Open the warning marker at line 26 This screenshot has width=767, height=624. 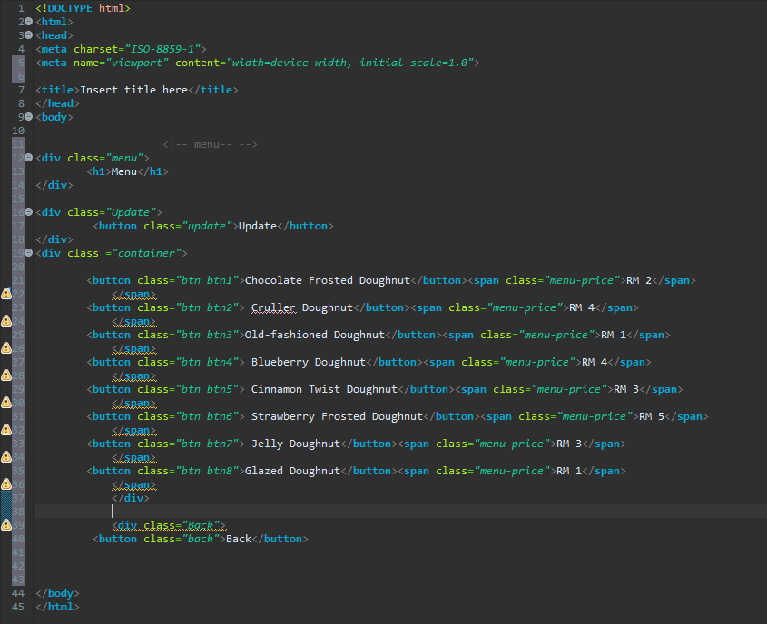click(x=6, y=348)
